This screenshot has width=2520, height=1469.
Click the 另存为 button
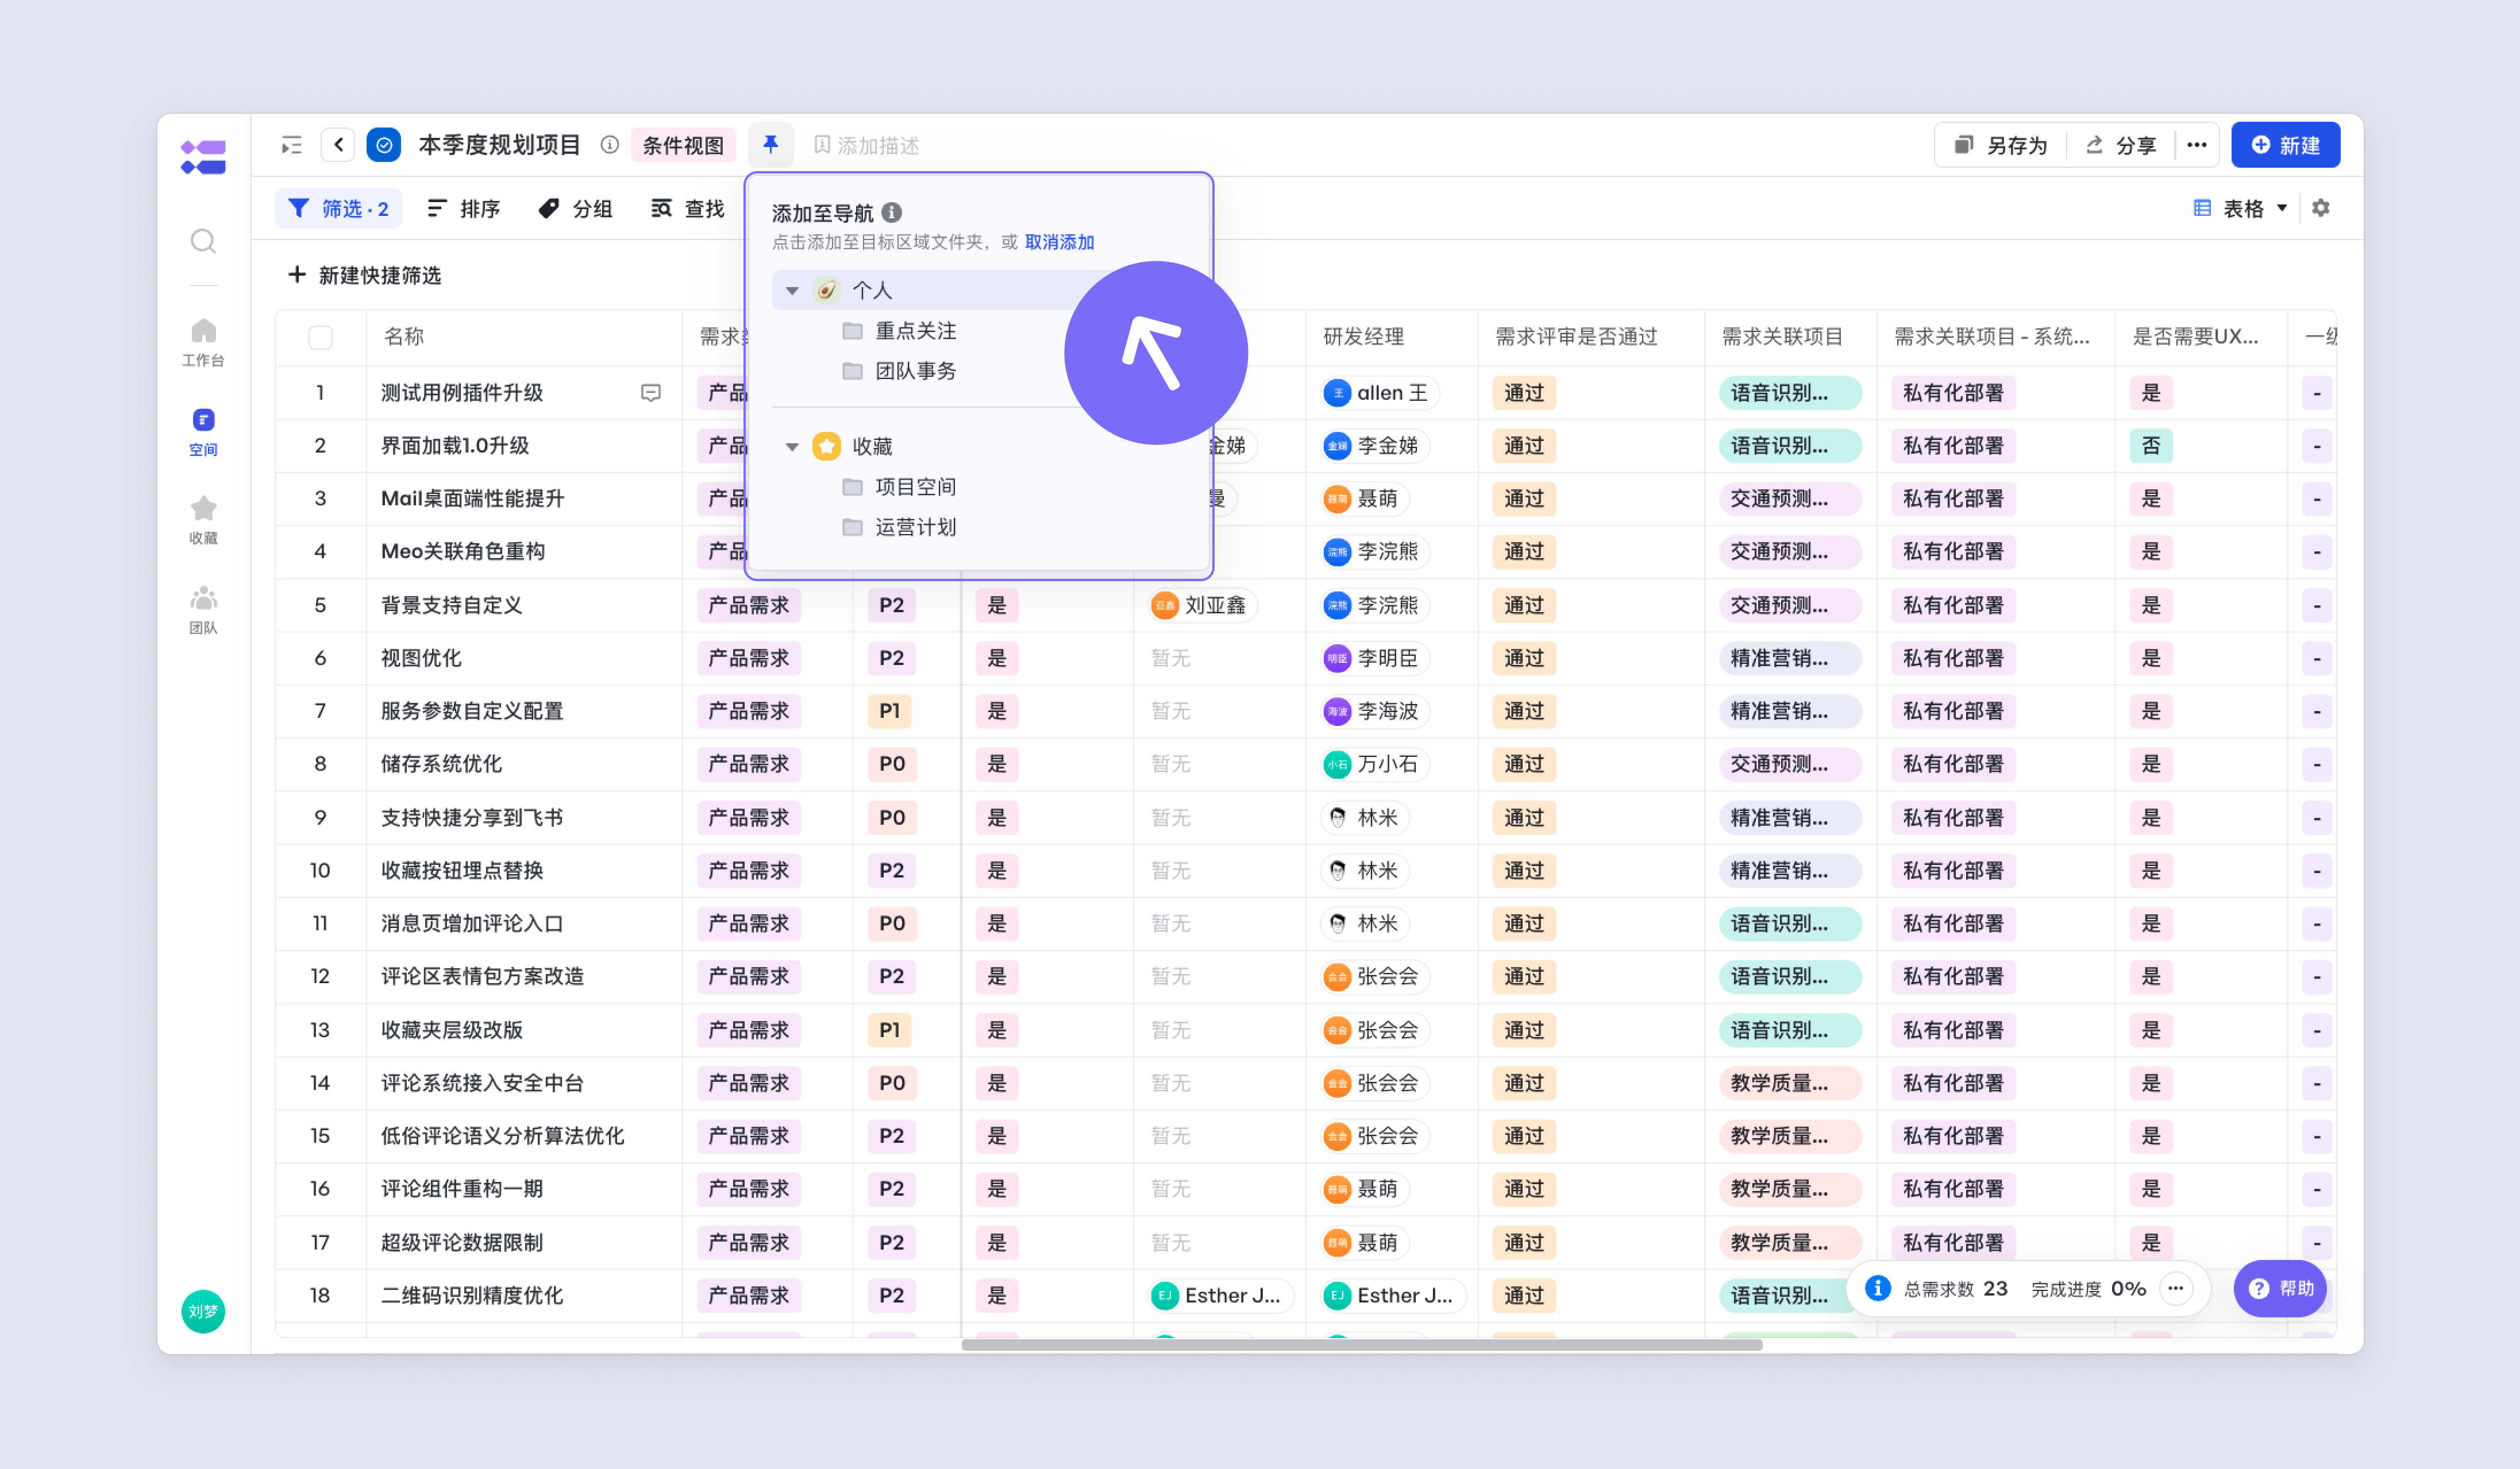point(2000,146)
